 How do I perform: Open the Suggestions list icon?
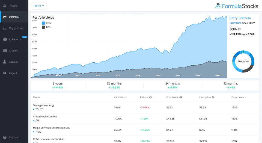pos(5,28)
